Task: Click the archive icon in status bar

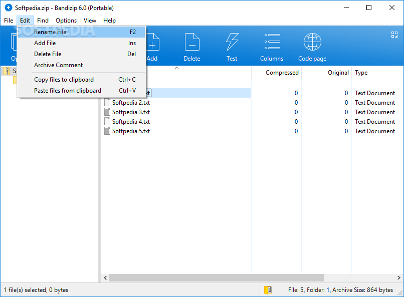Action: coord(268,290)
